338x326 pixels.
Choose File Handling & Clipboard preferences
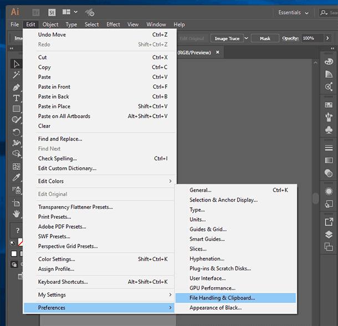coord(235,298)
